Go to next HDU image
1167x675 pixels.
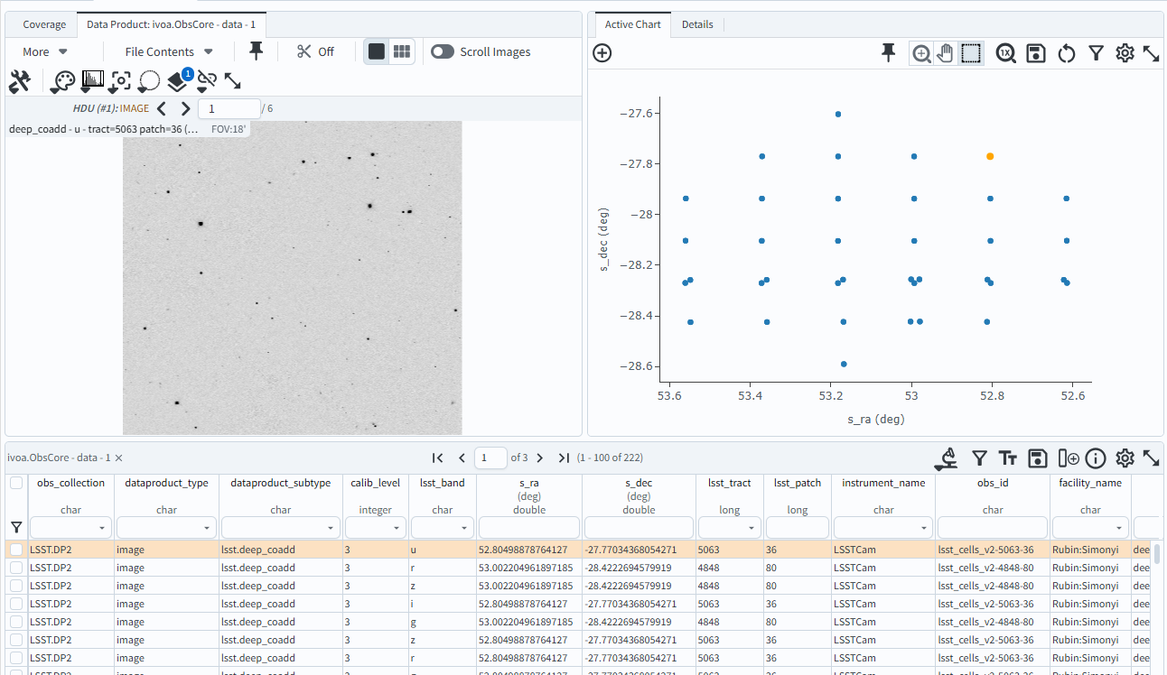click(x=185, y=108)
